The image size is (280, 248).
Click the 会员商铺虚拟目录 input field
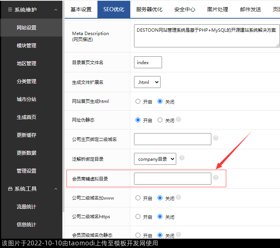click(x=172, y=179)
